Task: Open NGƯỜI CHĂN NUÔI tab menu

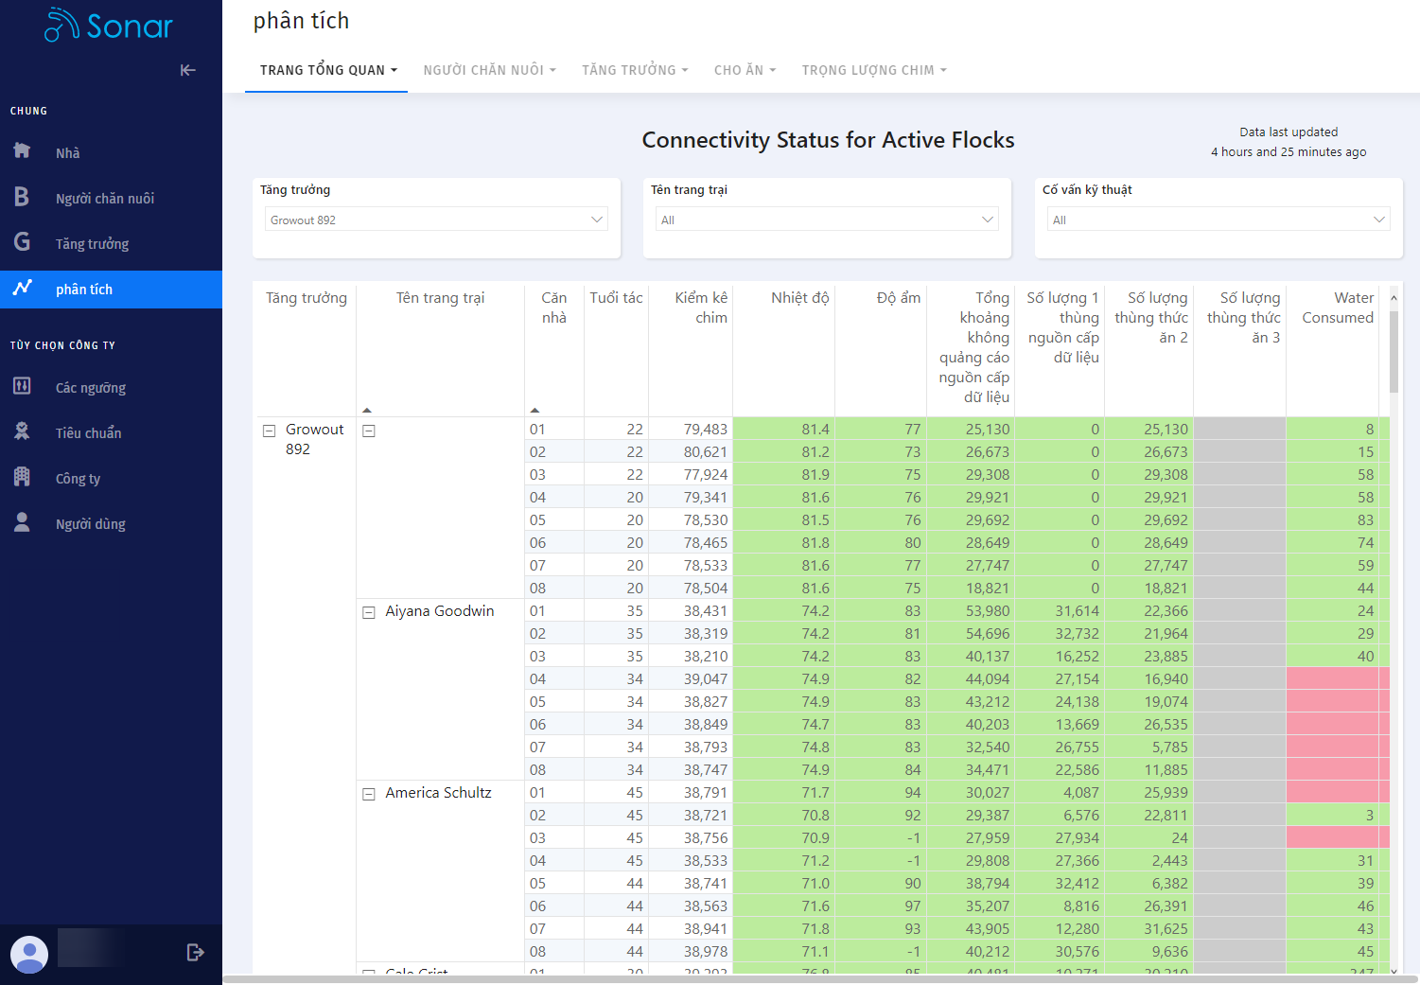Action: (x=489, y=70)
